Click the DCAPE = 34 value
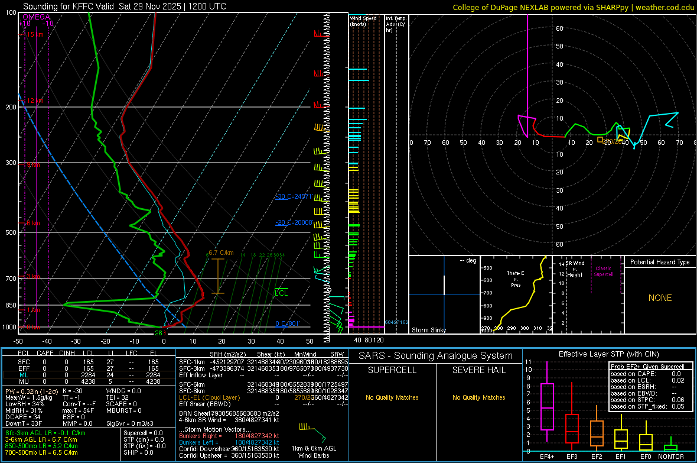 click(22, 417)
